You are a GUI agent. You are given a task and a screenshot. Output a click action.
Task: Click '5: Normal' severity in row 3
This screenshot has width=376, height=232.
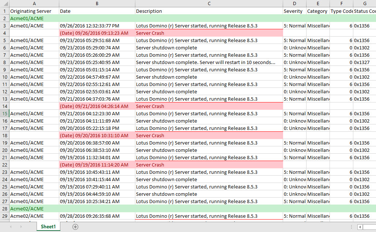click(294, 26)
